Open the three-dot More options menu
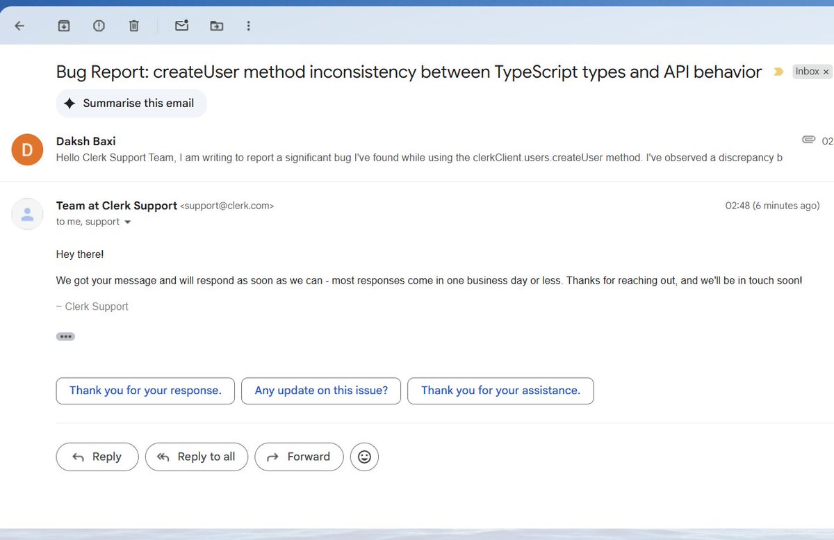 (x=249, y=26)
